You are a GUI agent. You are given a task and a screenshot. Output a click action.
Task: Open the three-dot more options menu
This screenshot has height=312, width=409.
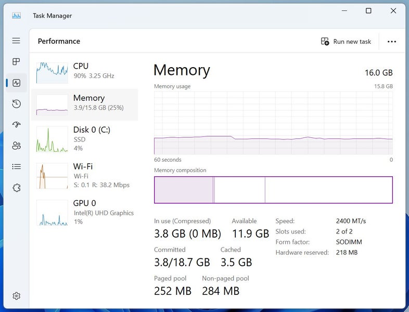392,42
